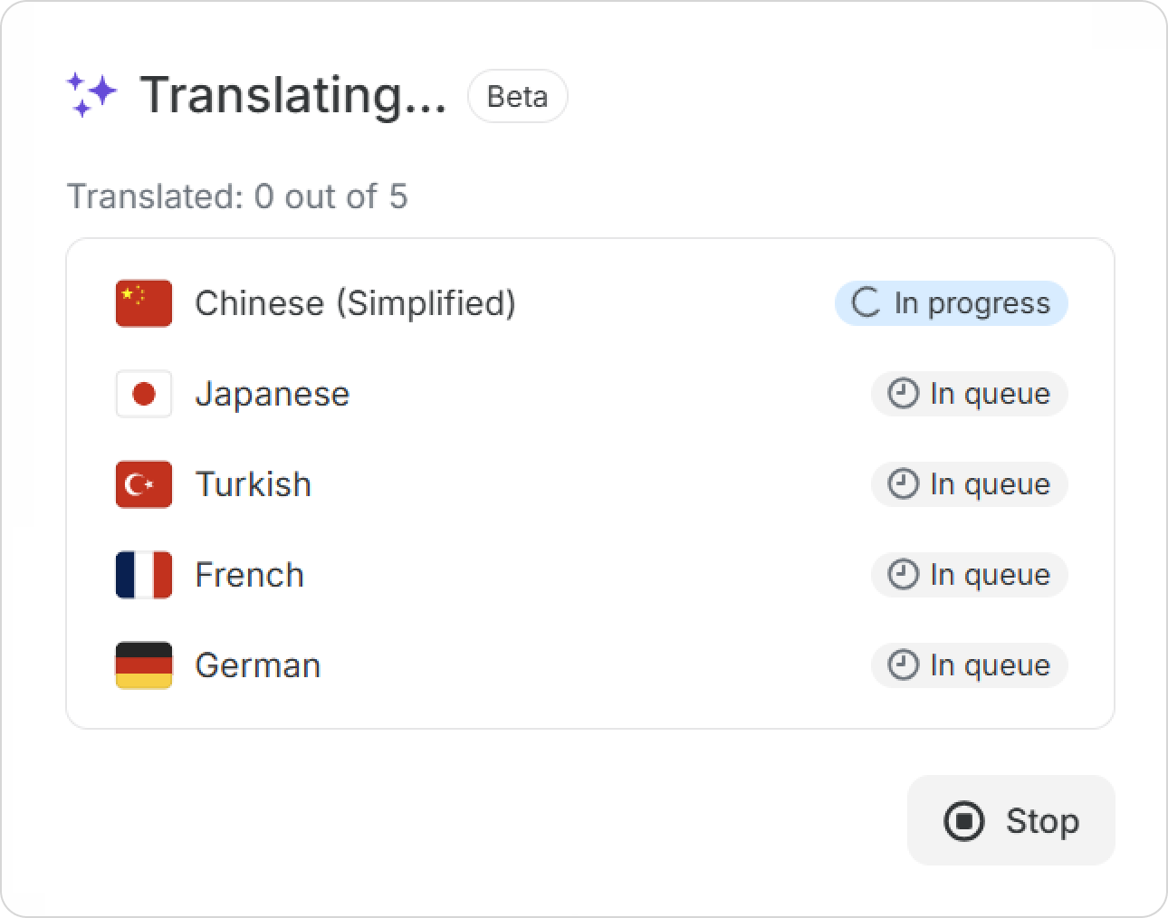Click the Turkish In queue badge
This screenshot has width=1168, height=918.
coord(969,484)
